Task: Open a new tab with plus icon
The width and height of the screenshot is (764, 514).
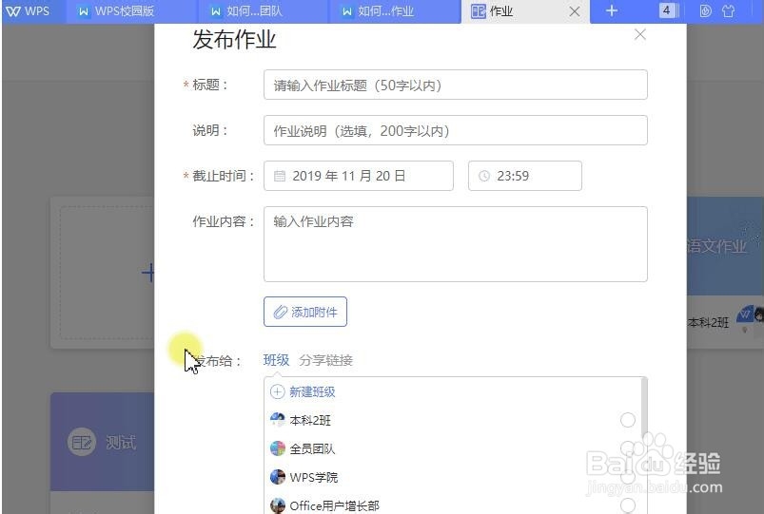Action: [x=612, y=10]
